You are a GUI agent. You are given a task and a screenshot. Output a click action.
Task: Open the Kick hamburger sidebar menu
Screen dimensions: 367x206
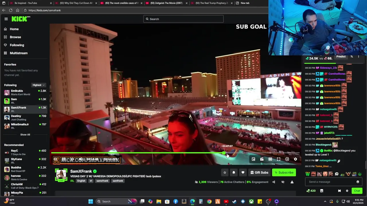(x=6, y=19)
